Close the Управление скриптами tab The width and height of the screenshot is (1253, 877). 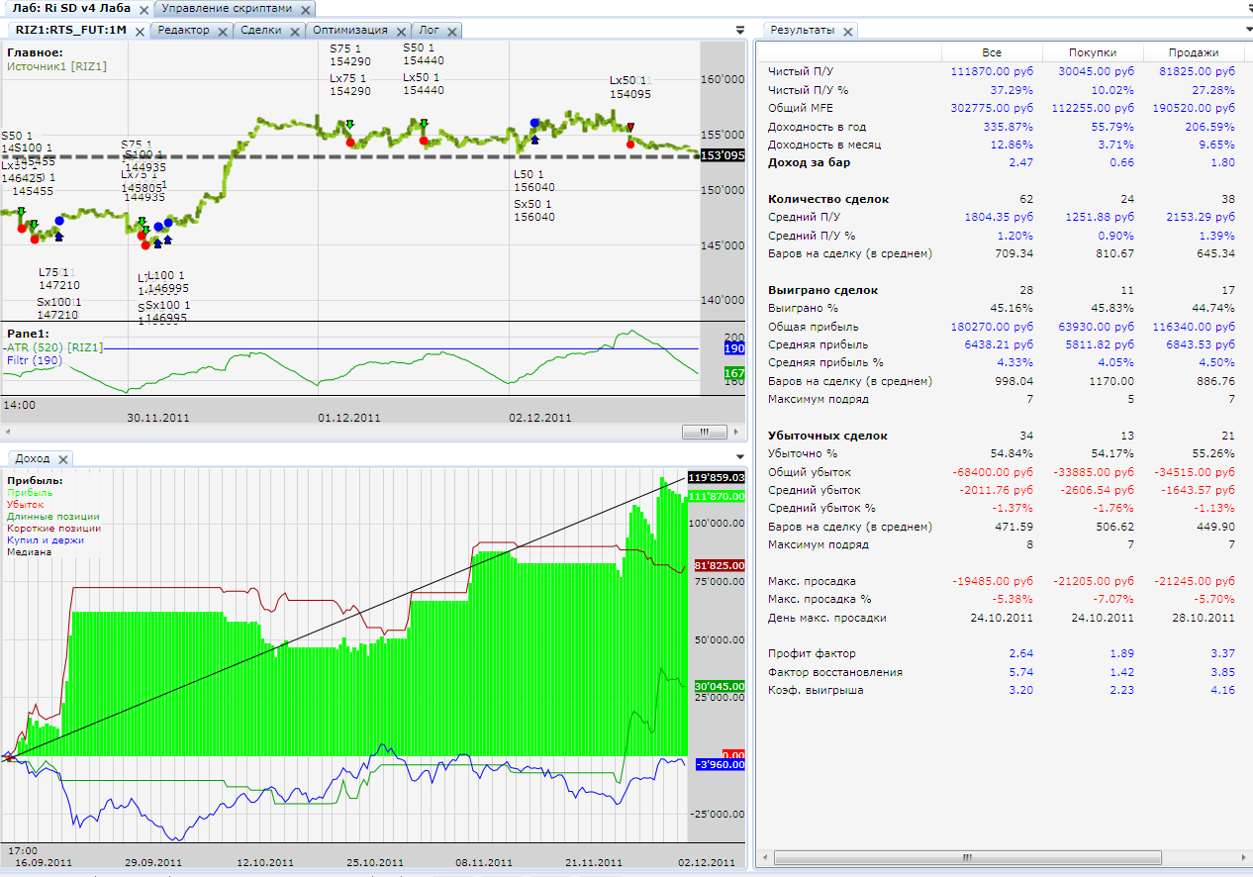307,8
